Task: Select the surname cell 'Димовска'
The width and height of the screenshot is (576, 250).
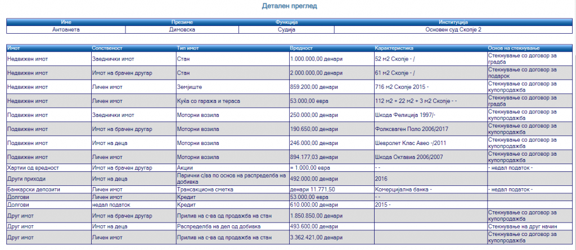Action: pos(182,29)
